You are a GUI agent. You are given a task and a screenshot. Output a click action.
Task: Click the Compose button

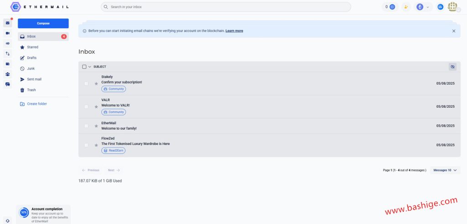pyautogui.click(x=43, y=24)
